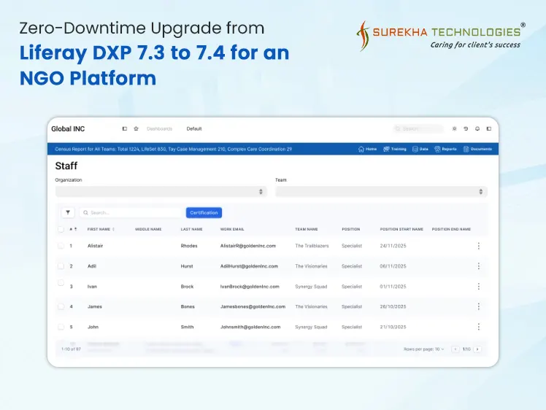This screenshot has height=410, width=546.
Task: Open Documents in blue navigation bar
Action: [477, 149]
